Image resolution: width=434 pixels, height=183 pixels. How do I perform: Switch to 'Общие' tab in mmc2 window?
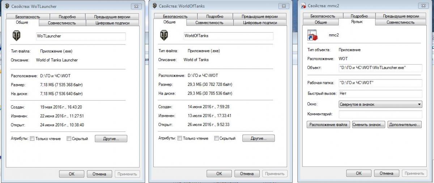click(321, 22)
